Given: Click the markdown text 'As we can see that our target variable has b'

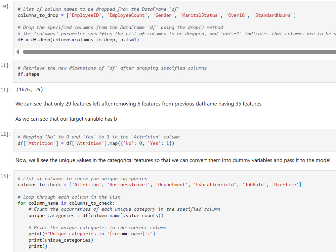Looking at the screenshot, I should coord(66,119).
